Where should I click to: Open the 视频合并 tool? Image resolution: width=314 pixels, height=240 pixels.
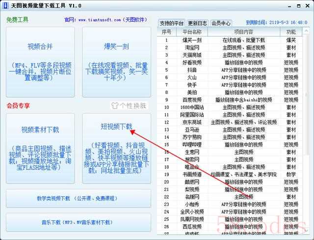40,62
